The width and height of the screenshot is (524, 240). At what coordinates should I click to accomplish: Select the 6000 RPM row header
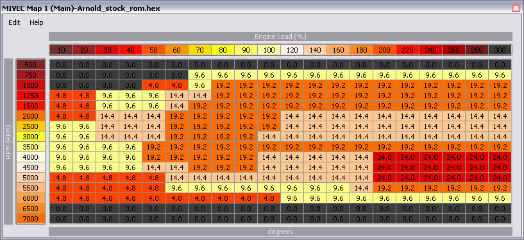click(x=30, y=198)
